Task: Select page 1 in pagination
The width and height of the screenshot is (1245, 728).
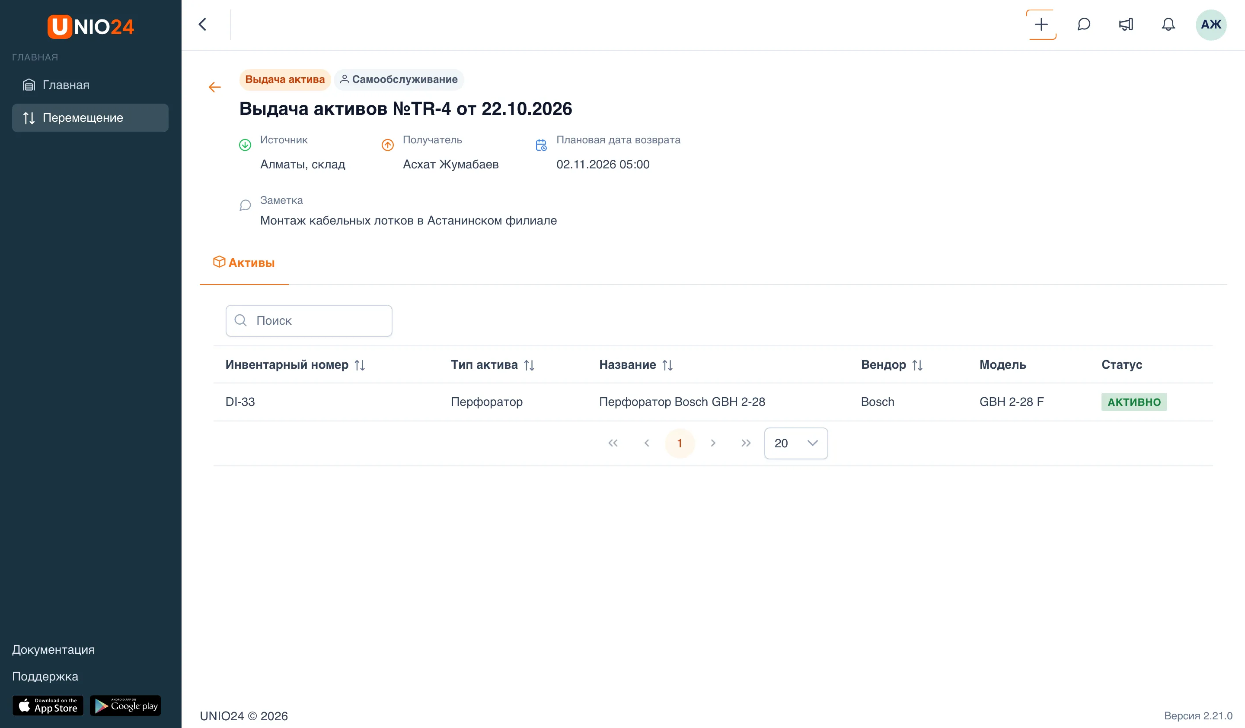Action: (679, 443)
